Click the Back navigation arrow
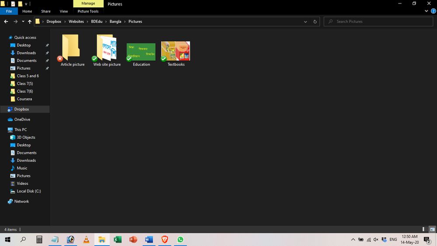This screenshot has height=246, width=437. point(6,21)
